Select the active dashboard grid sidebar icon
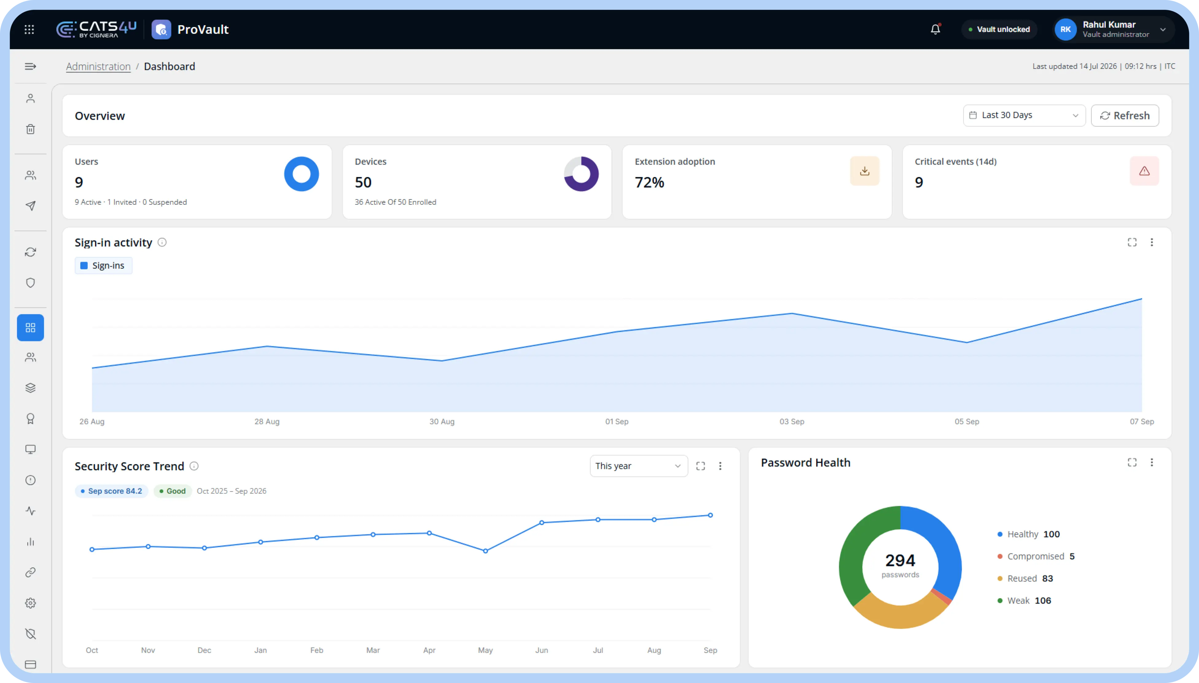1199x683 pixels. click(x=30, y=327)
